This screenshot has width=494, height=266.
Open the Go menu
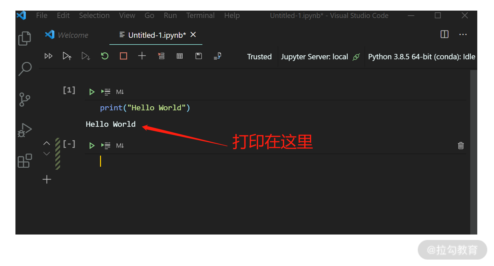(x=149, y=15)
